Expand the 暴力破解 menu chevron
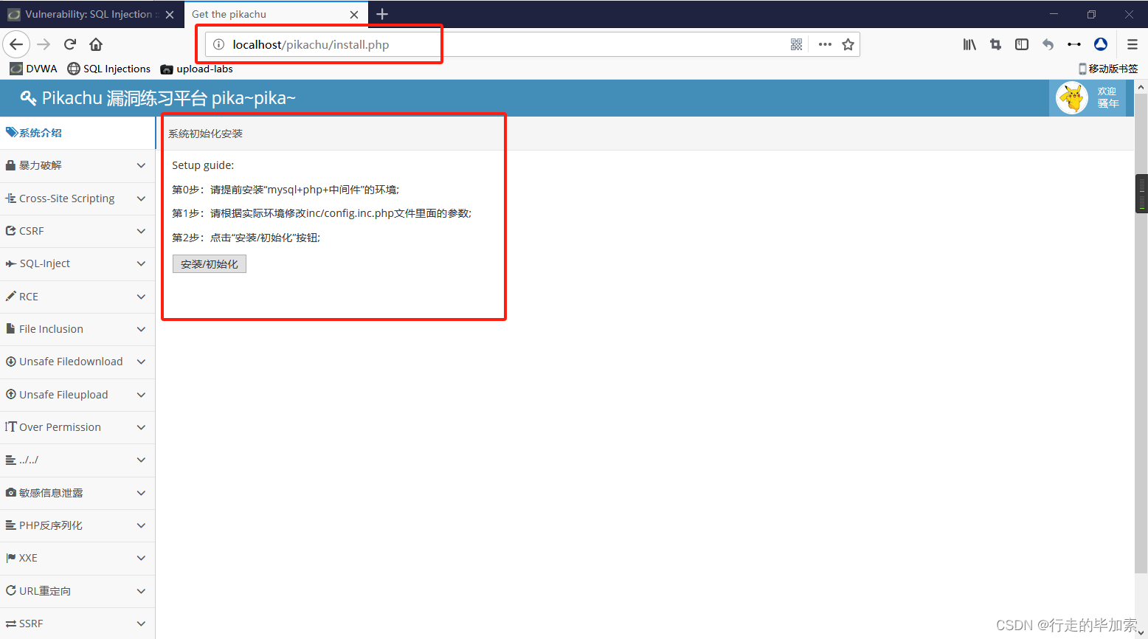The image size is (1148, 639). (141, 165)
